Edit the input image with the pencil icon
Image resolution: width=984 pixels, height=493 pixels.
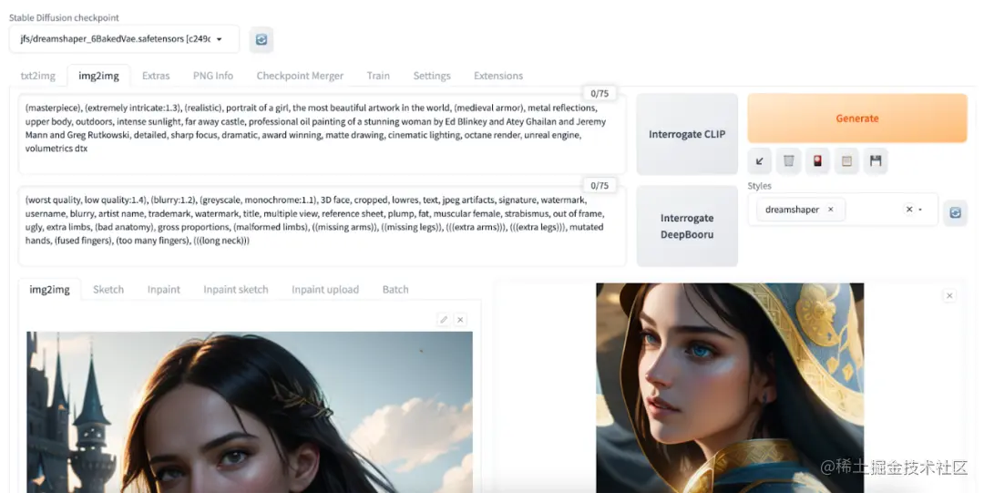point(444,320)
